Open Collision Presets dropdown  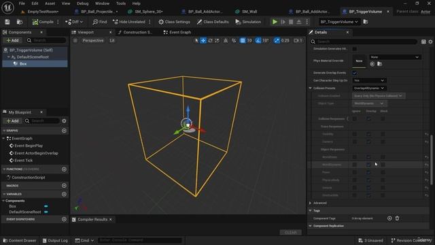coord(369,88)
